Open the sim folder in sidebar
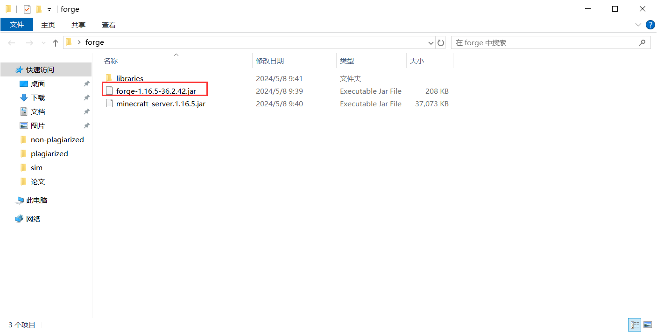The height and width of the screenshot is (332, 657). coord(36,167)
